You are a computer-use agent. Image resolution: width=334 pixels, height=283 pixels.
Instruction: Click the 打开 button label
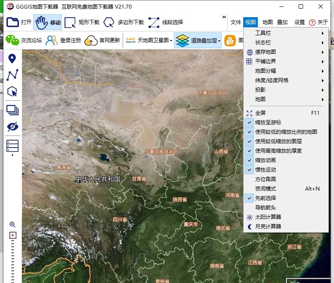[x=26, y=22]
